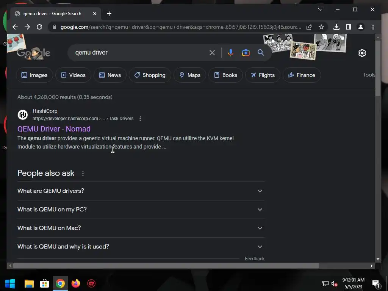
Task: Open search Tools options
Action: click(369, 75)
